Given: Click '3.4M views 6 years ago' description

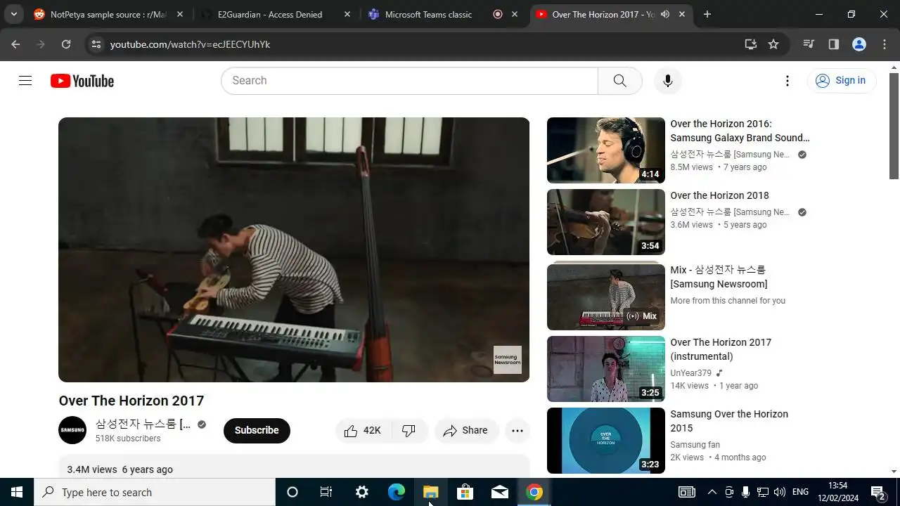Looking at the screenshot, I should pyautogui.click(x=120, y=469).
